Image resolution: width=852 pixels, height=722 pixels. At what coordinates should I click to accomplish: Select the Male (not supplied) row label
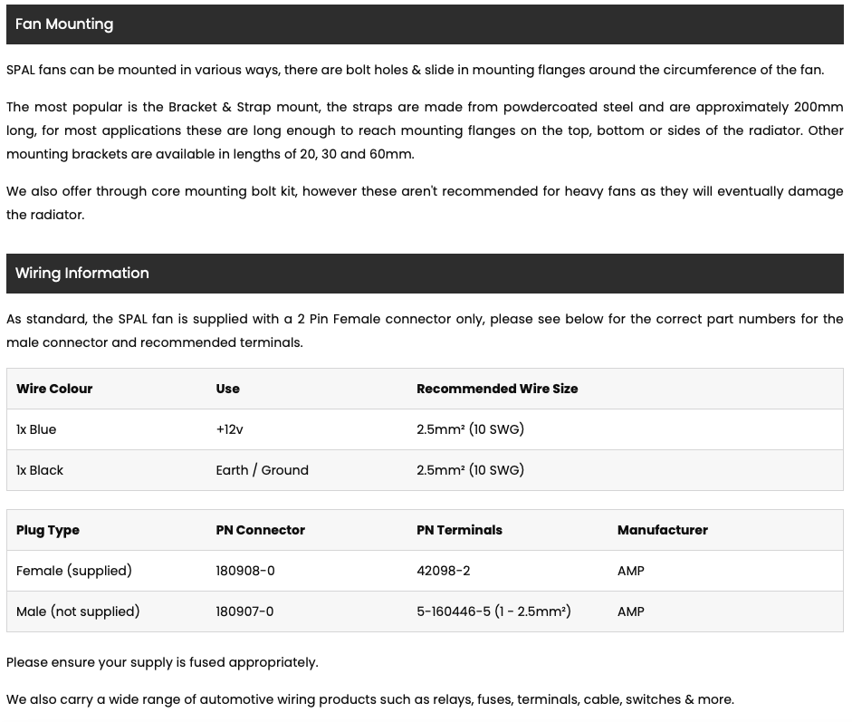pos(78,611)
